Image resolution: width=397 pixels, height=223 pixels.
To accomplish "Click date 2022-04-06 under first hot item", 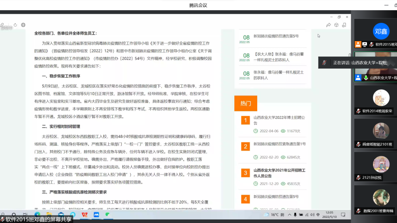I will pos(269,131).
